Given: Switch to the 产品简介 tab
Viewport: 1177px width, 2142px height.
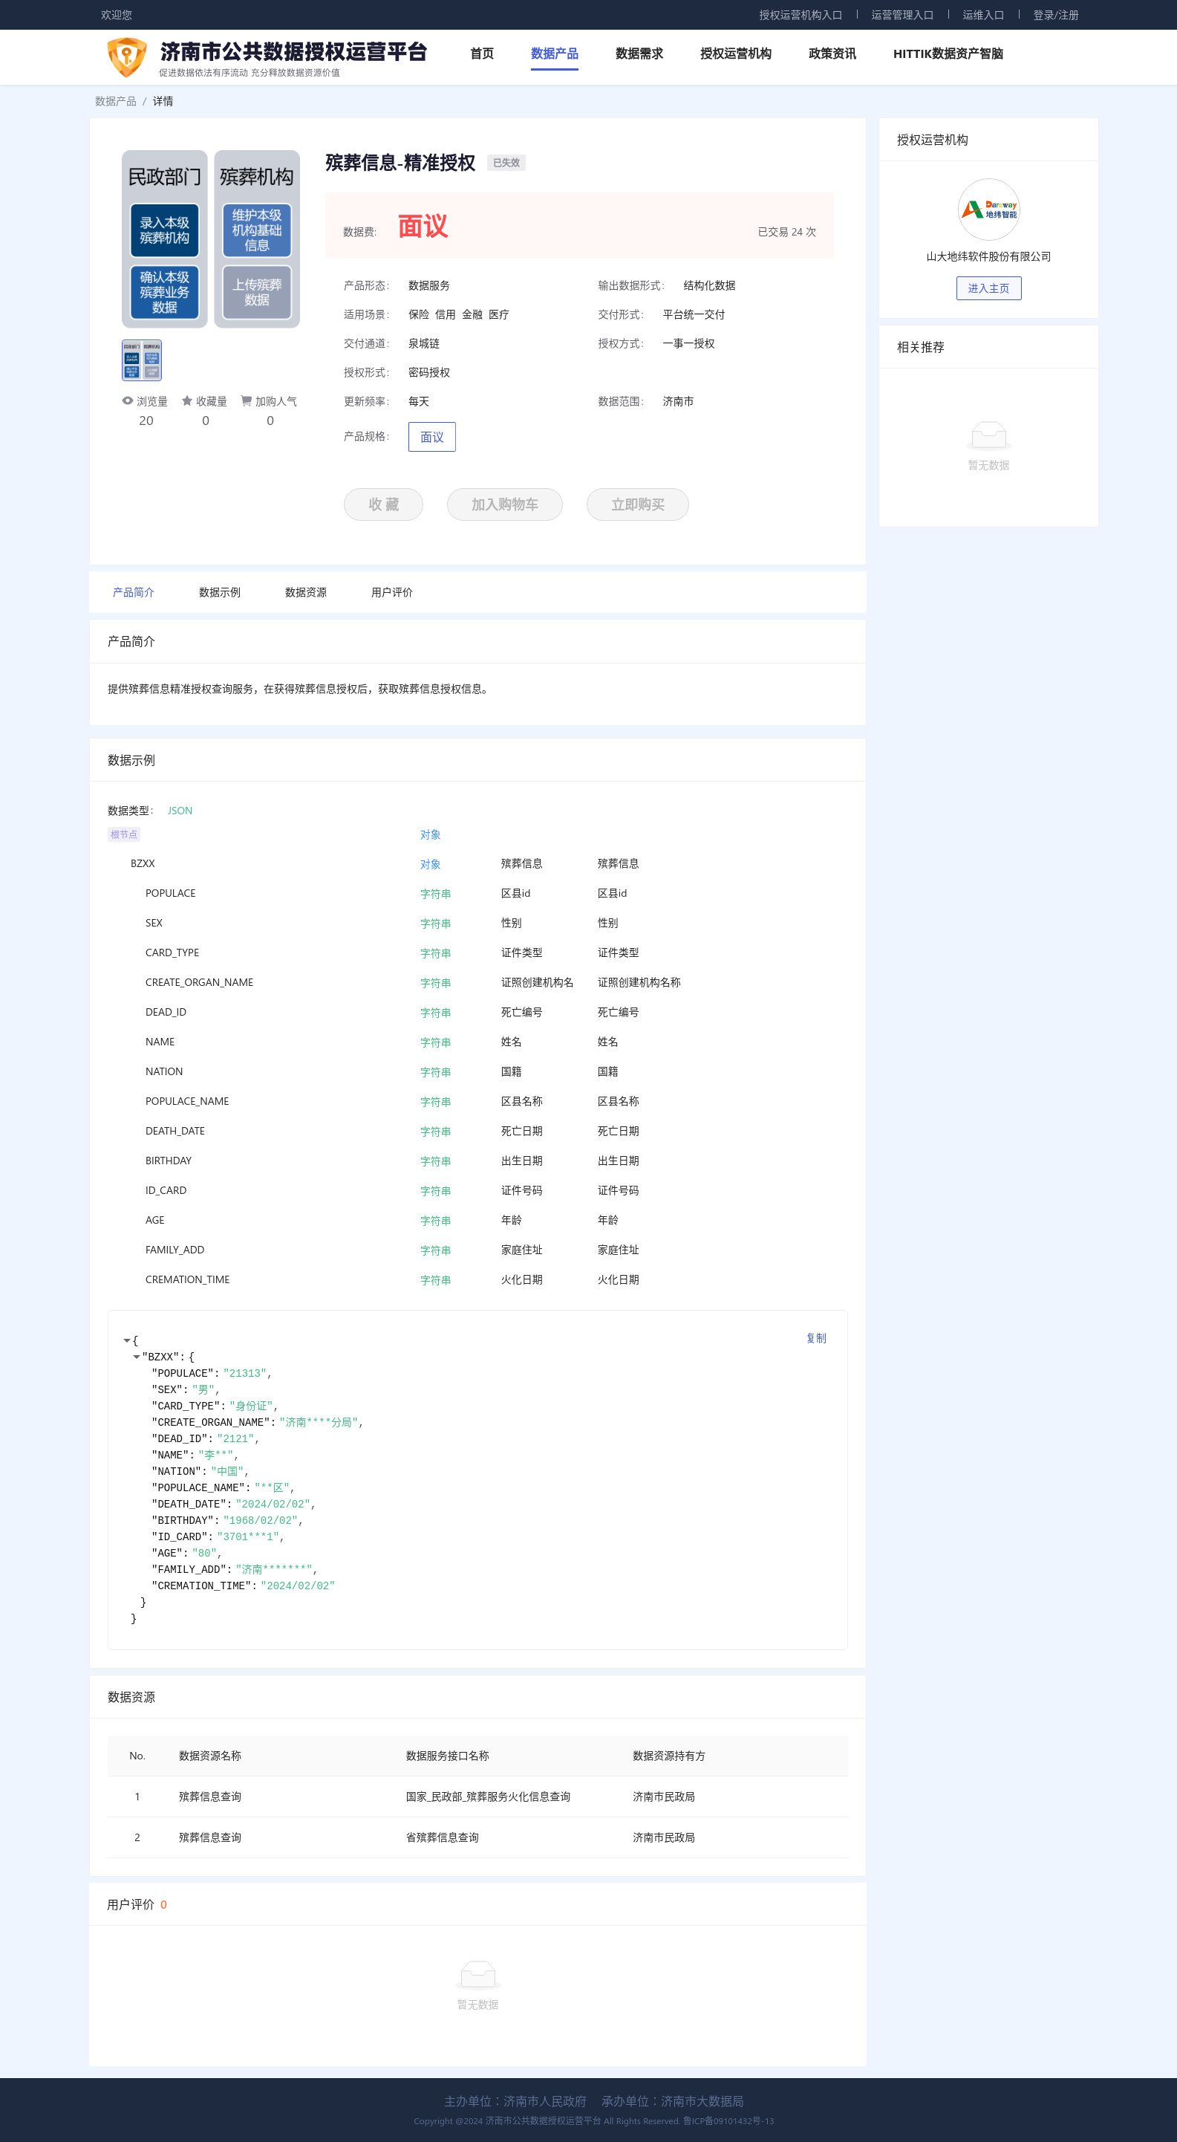Looking at the screenshot, I should click(x=134, y=592).
